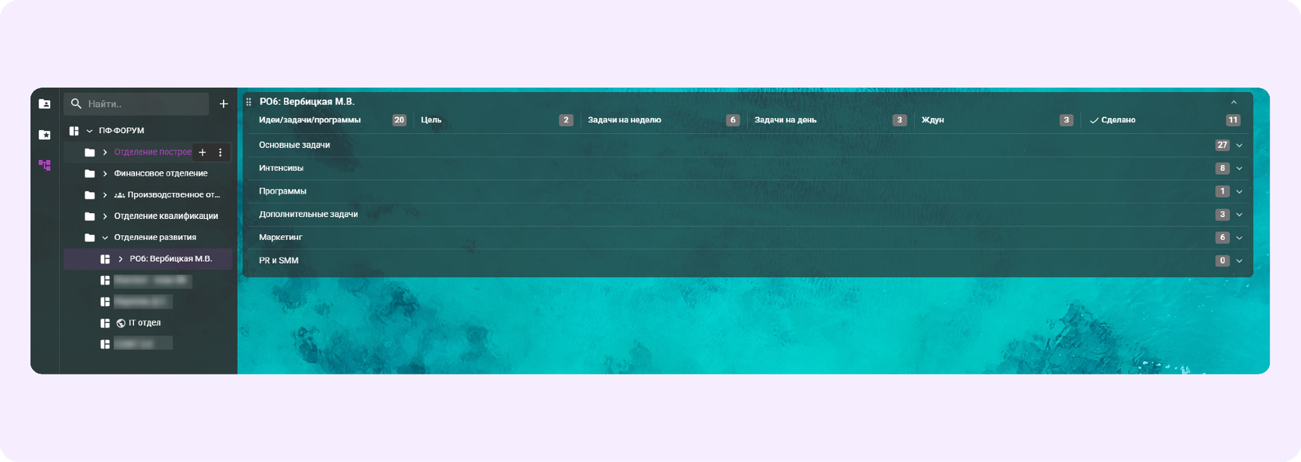Click the board icon next to IT отдел
This screenshot has height=462, width=1301.
coord(105,323)
